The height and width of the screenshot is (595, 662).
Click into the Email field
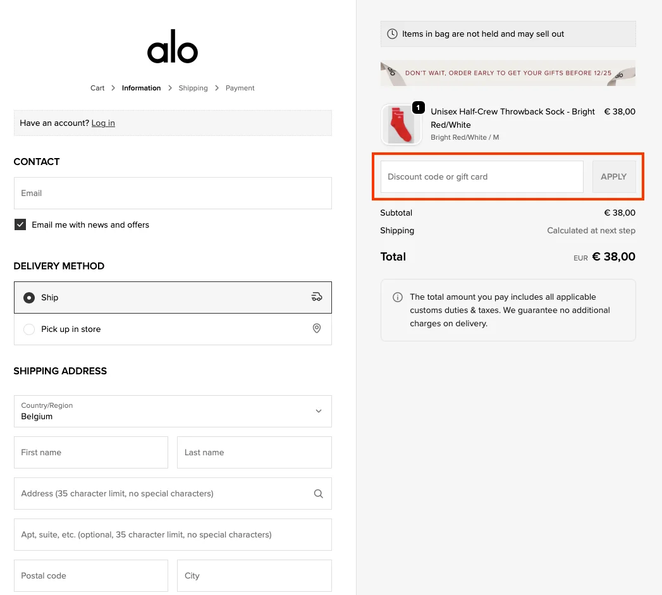(x=173, y=193)
